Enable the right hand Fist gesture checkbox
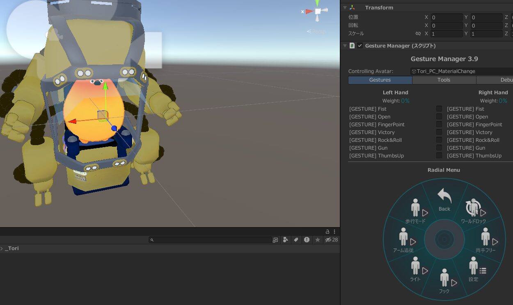This screenshot has height=305, width=513. tap(439, 109)
